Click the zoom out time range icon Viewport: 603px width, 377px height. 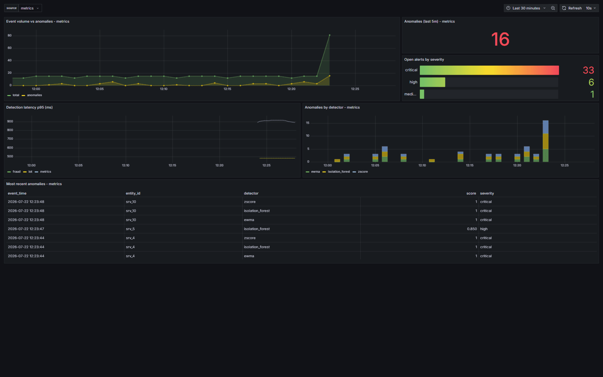[x=553, y=8]
